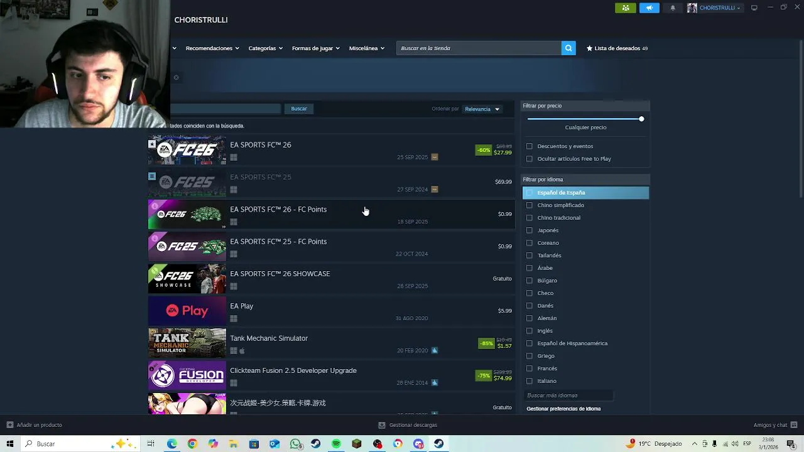Click the wishlist star icon

[x=589, y=48]
